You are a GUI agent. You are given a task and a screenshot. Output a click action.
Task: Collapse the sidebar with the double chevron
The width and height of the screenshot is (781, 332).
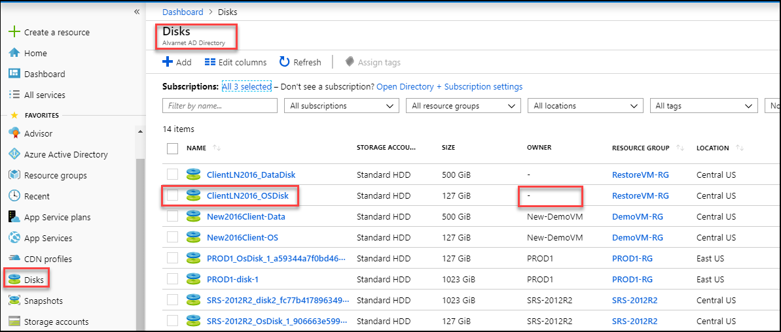pyautogui.click(x=137, y=12)
